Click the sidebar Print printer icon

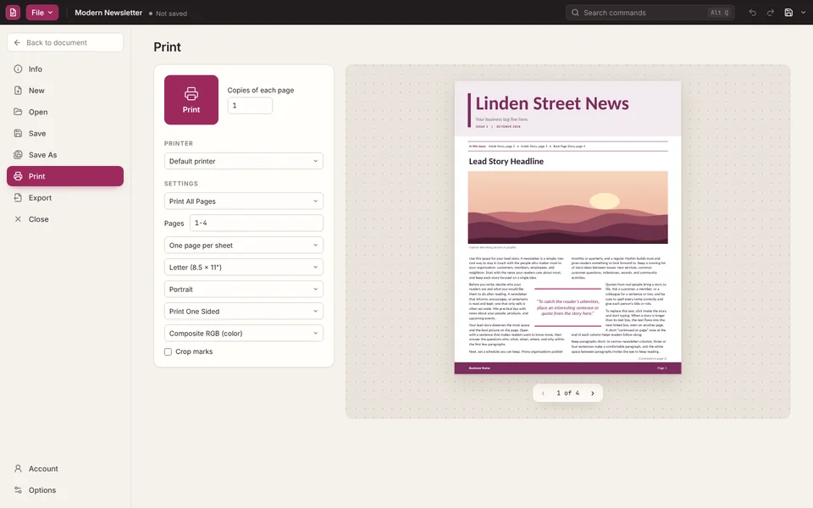pyautogui.click(x=18, y=176)
